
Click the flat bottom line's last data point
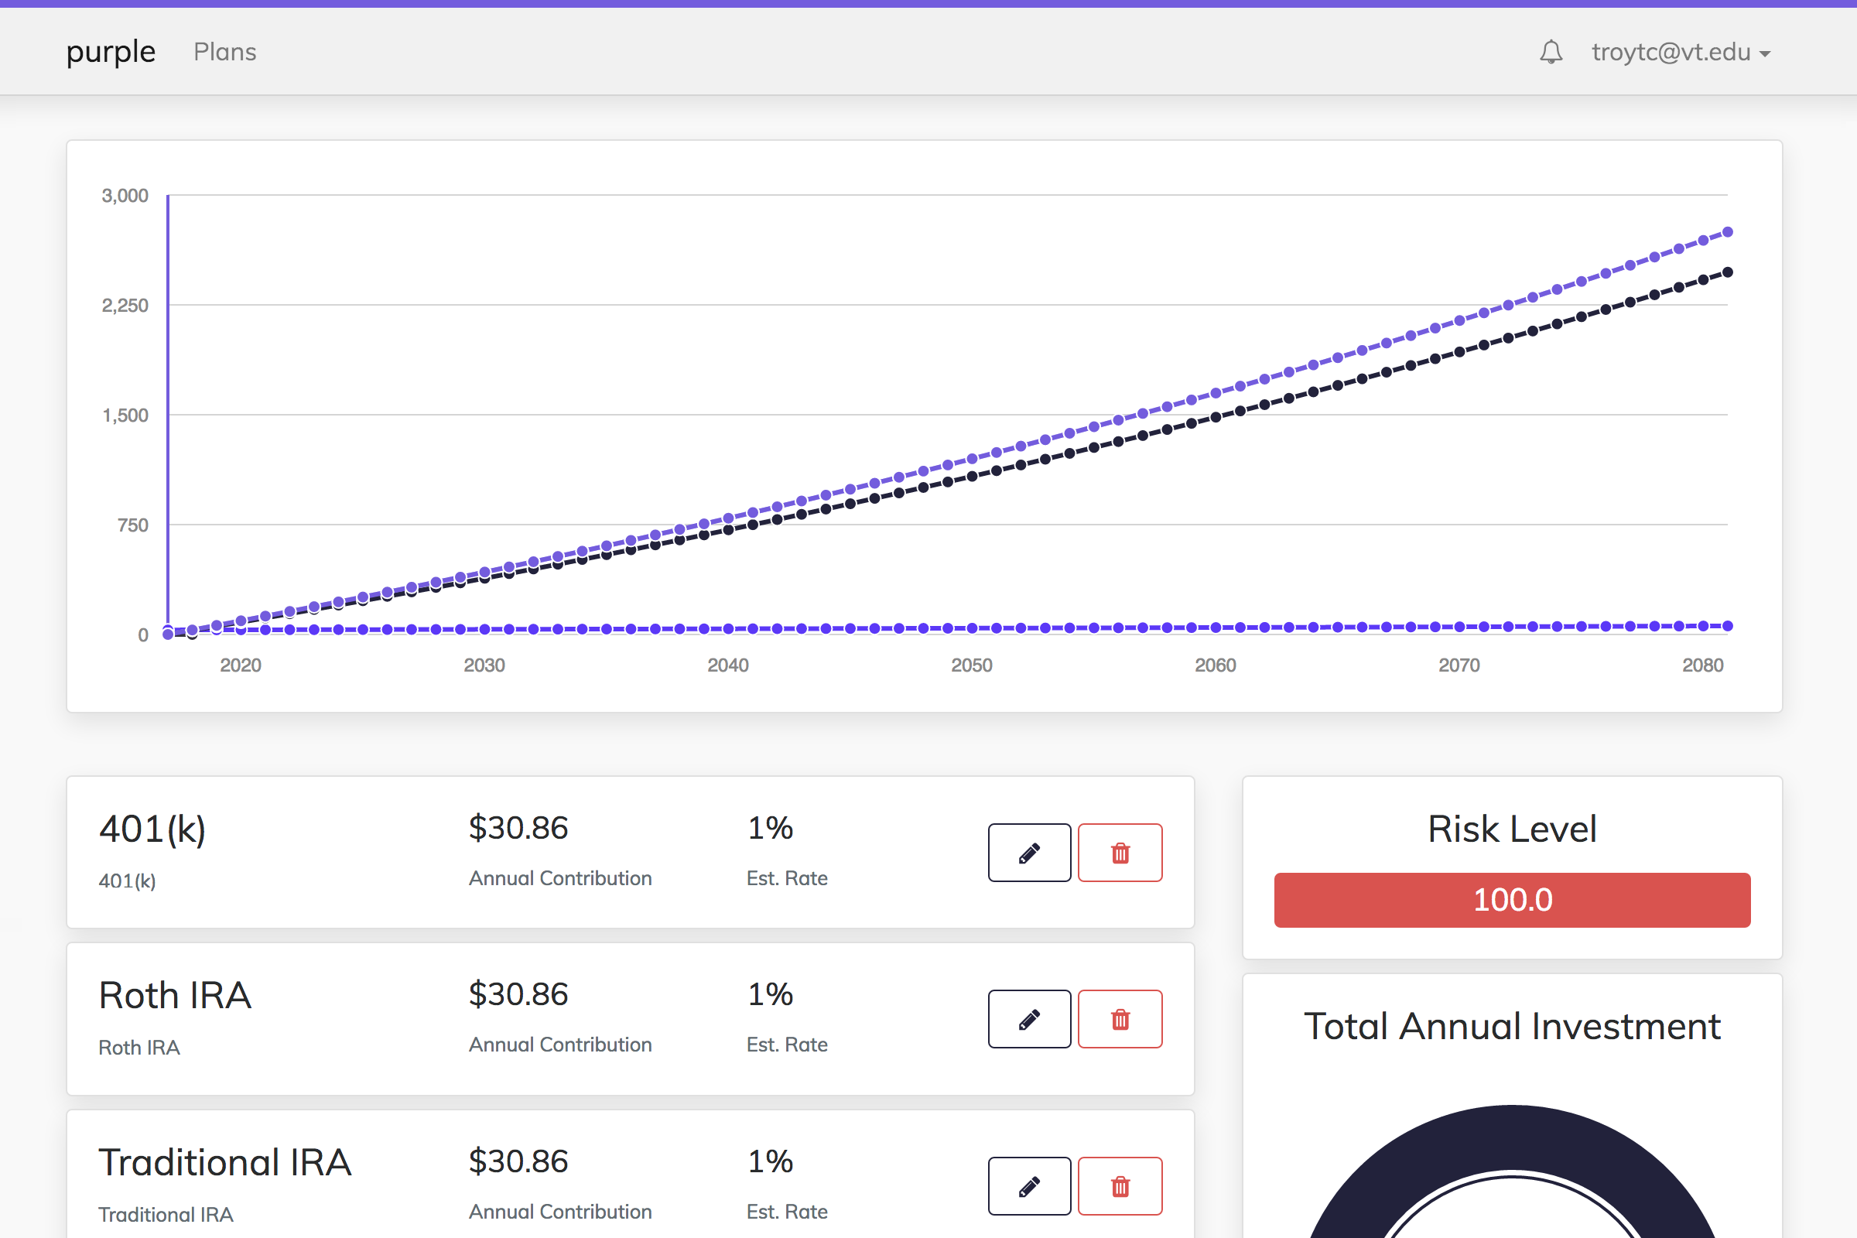point(1728,626)
